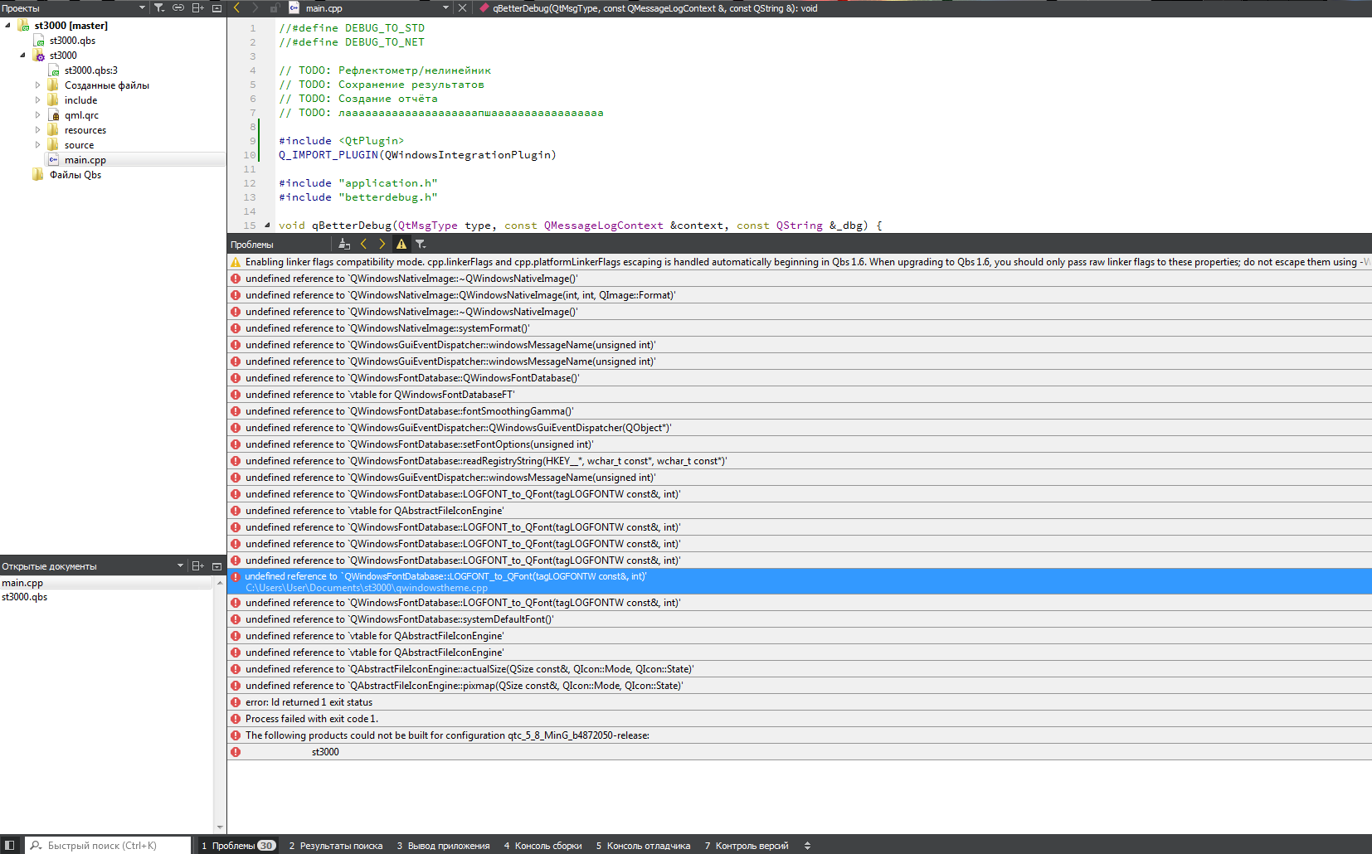Close the open documents panel
The width and height of the screenshot is (1372, 854).
[217, 566]
